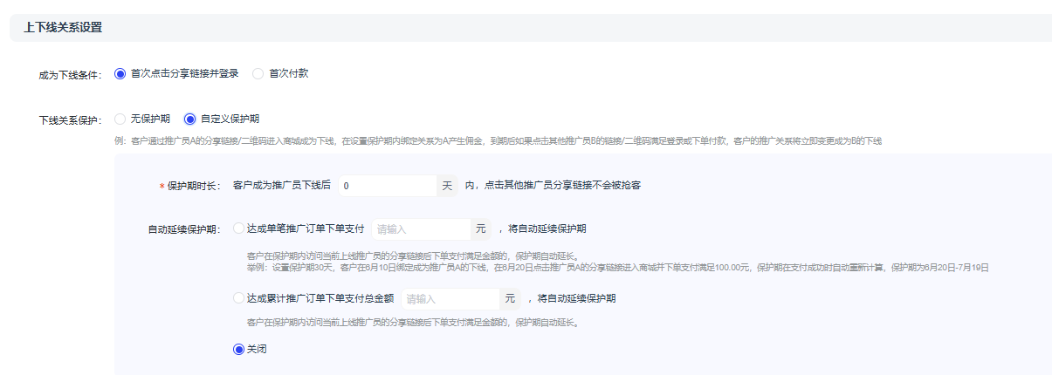Click the 元 suffix after cumulative amount input

[x=510, y=299]
